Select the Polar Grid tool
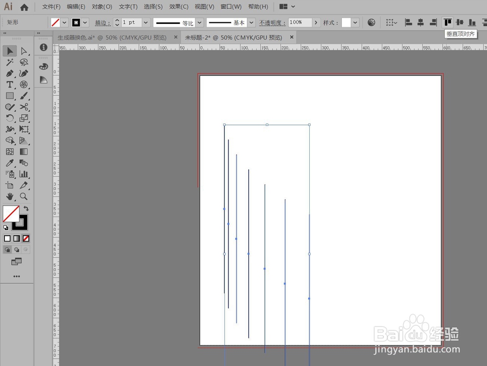 tap(23, 85)
